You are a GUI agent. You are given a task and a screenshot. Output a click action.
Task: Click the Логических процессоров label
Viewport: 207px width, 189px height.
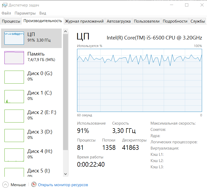point(174,142)
